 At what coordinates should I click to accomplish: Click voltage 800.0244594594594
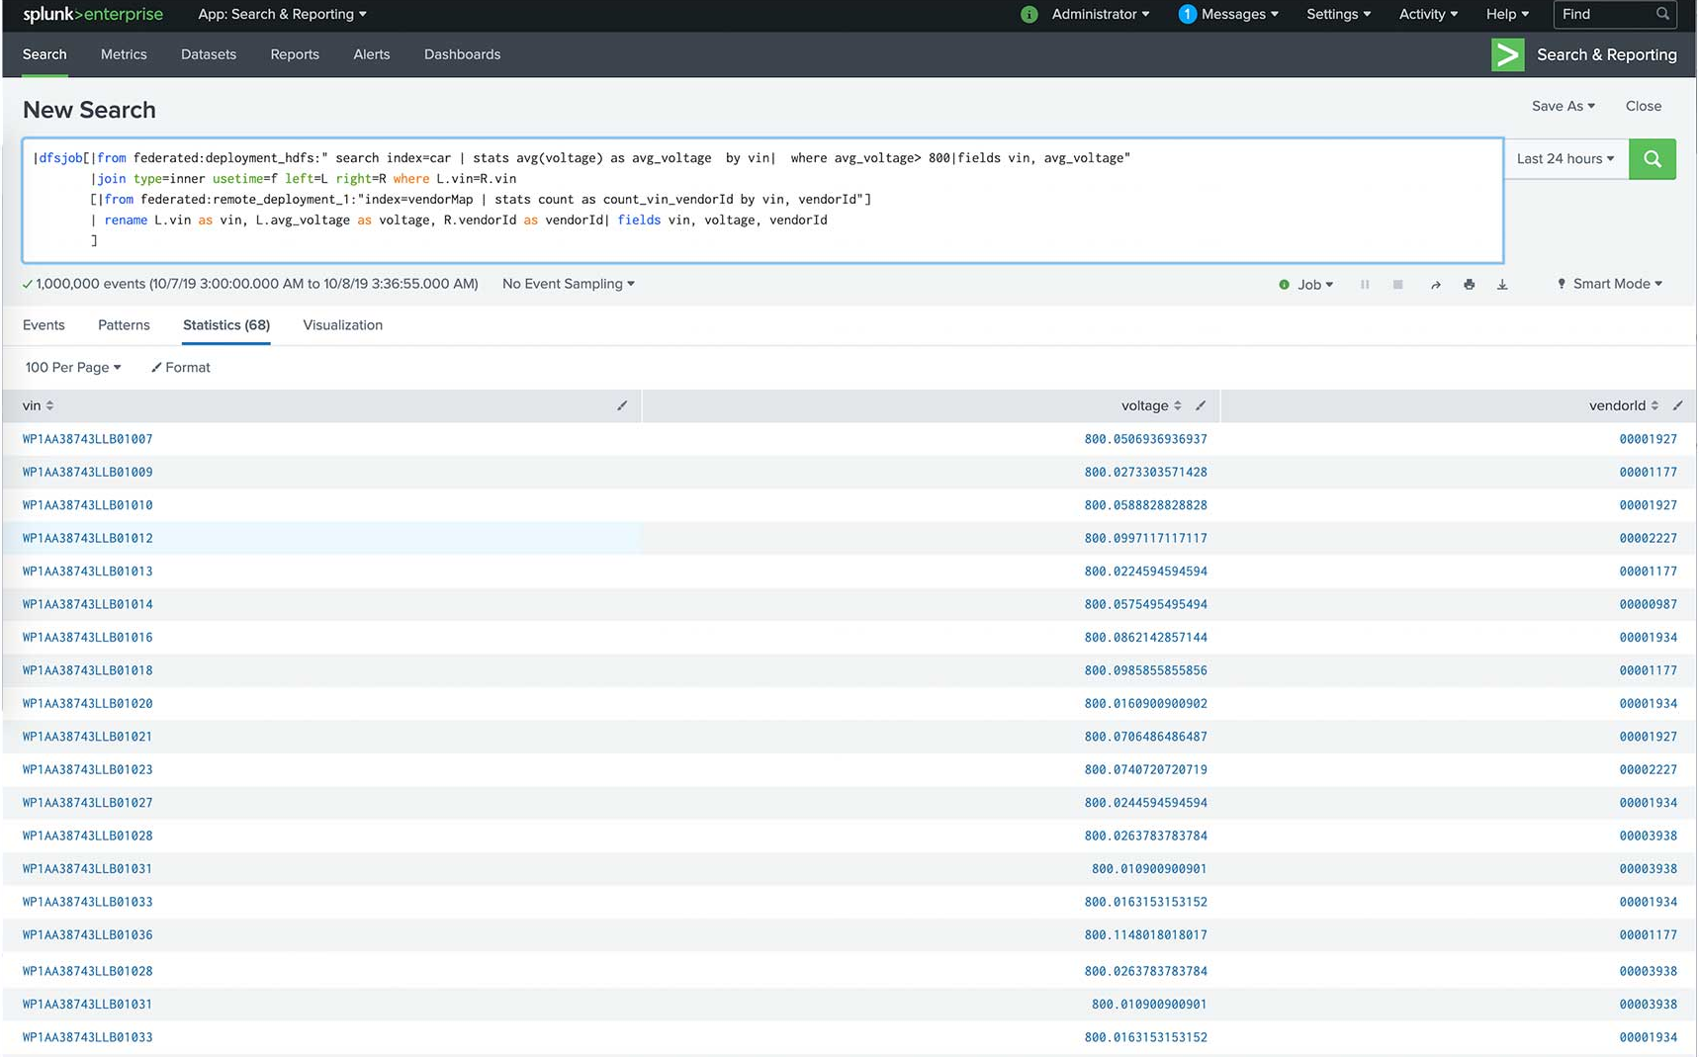(x=1145, y=803)
